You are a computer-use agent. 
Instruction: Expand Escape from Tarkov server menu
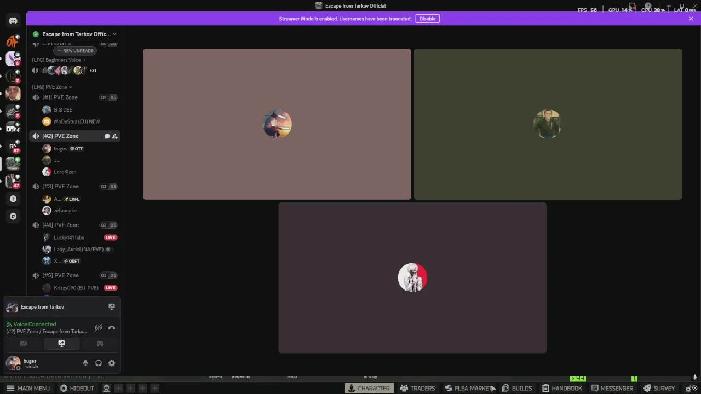(x=75, y=34)
